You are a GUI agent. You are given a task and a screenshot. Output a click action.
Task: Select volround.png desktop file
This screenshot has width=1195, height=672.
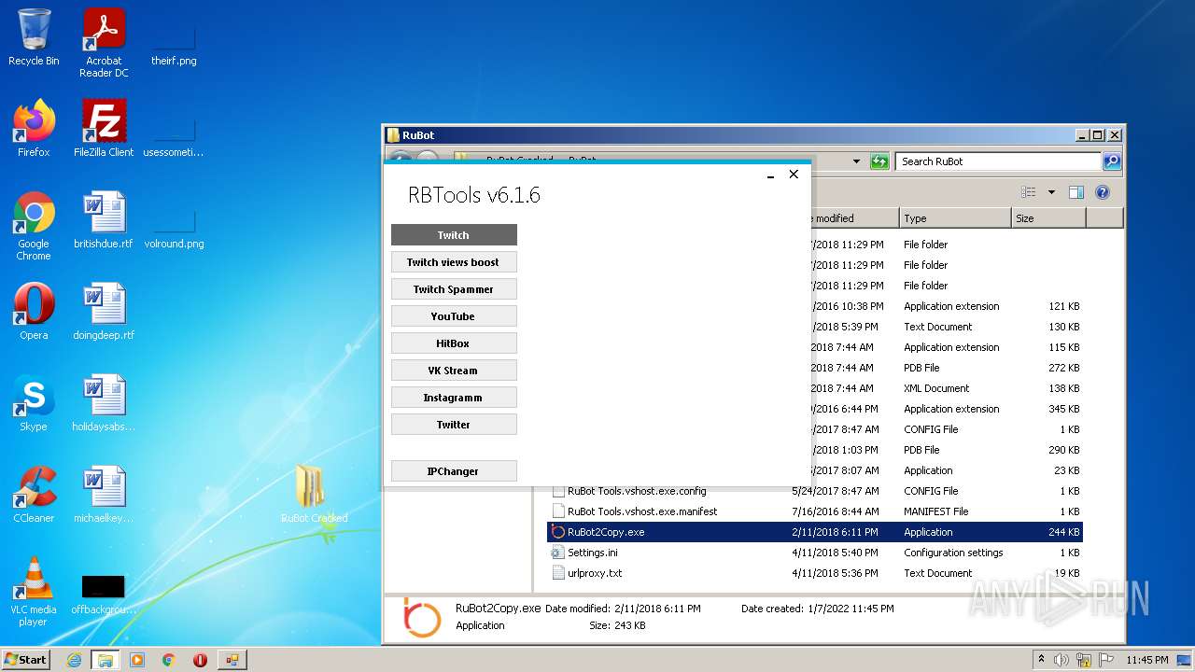174,226
